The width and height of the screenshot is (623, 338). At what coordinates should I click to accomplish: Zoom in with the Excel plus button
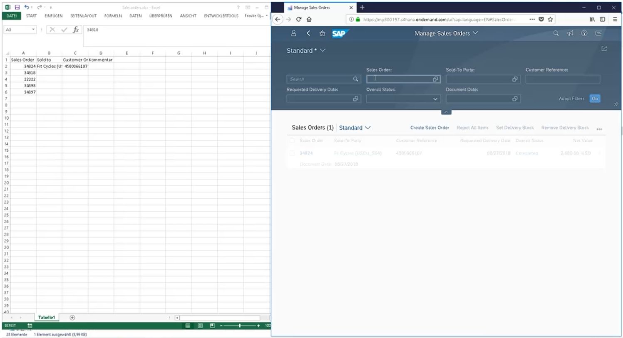pyautogui.click(x=258, y=326)
